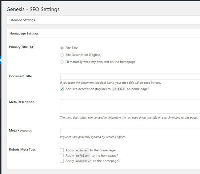Viewport: 200px width, 174px height.
Task: Click into the Document Title input field
Action: tap(130, 77)
